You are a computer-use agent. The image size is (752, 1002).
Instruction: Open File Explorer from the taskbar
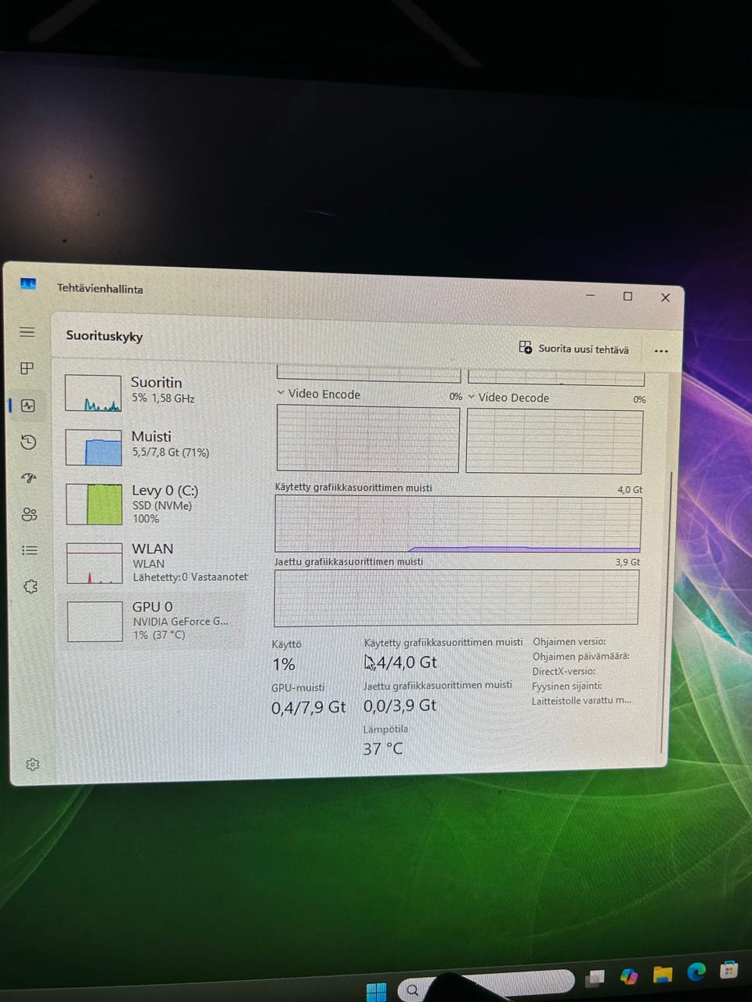coord(663,974)
